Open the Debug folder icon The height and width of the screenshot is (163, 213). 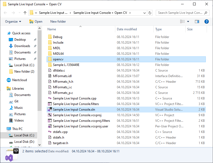(x=50, y=37)
